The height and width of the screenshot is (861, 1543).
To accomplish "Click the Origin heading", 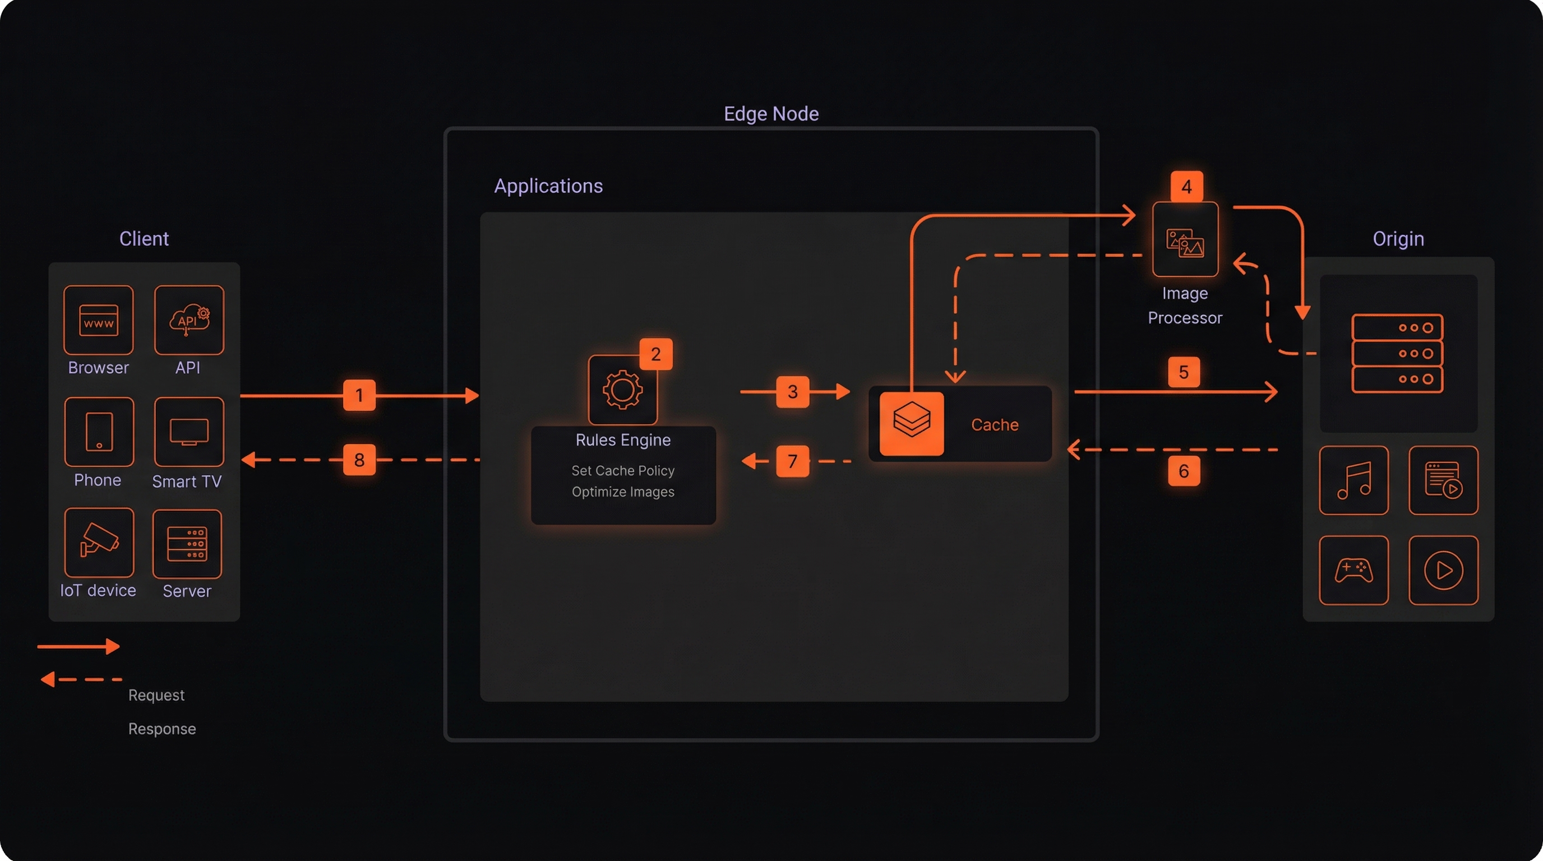I will coord(1398,239).
